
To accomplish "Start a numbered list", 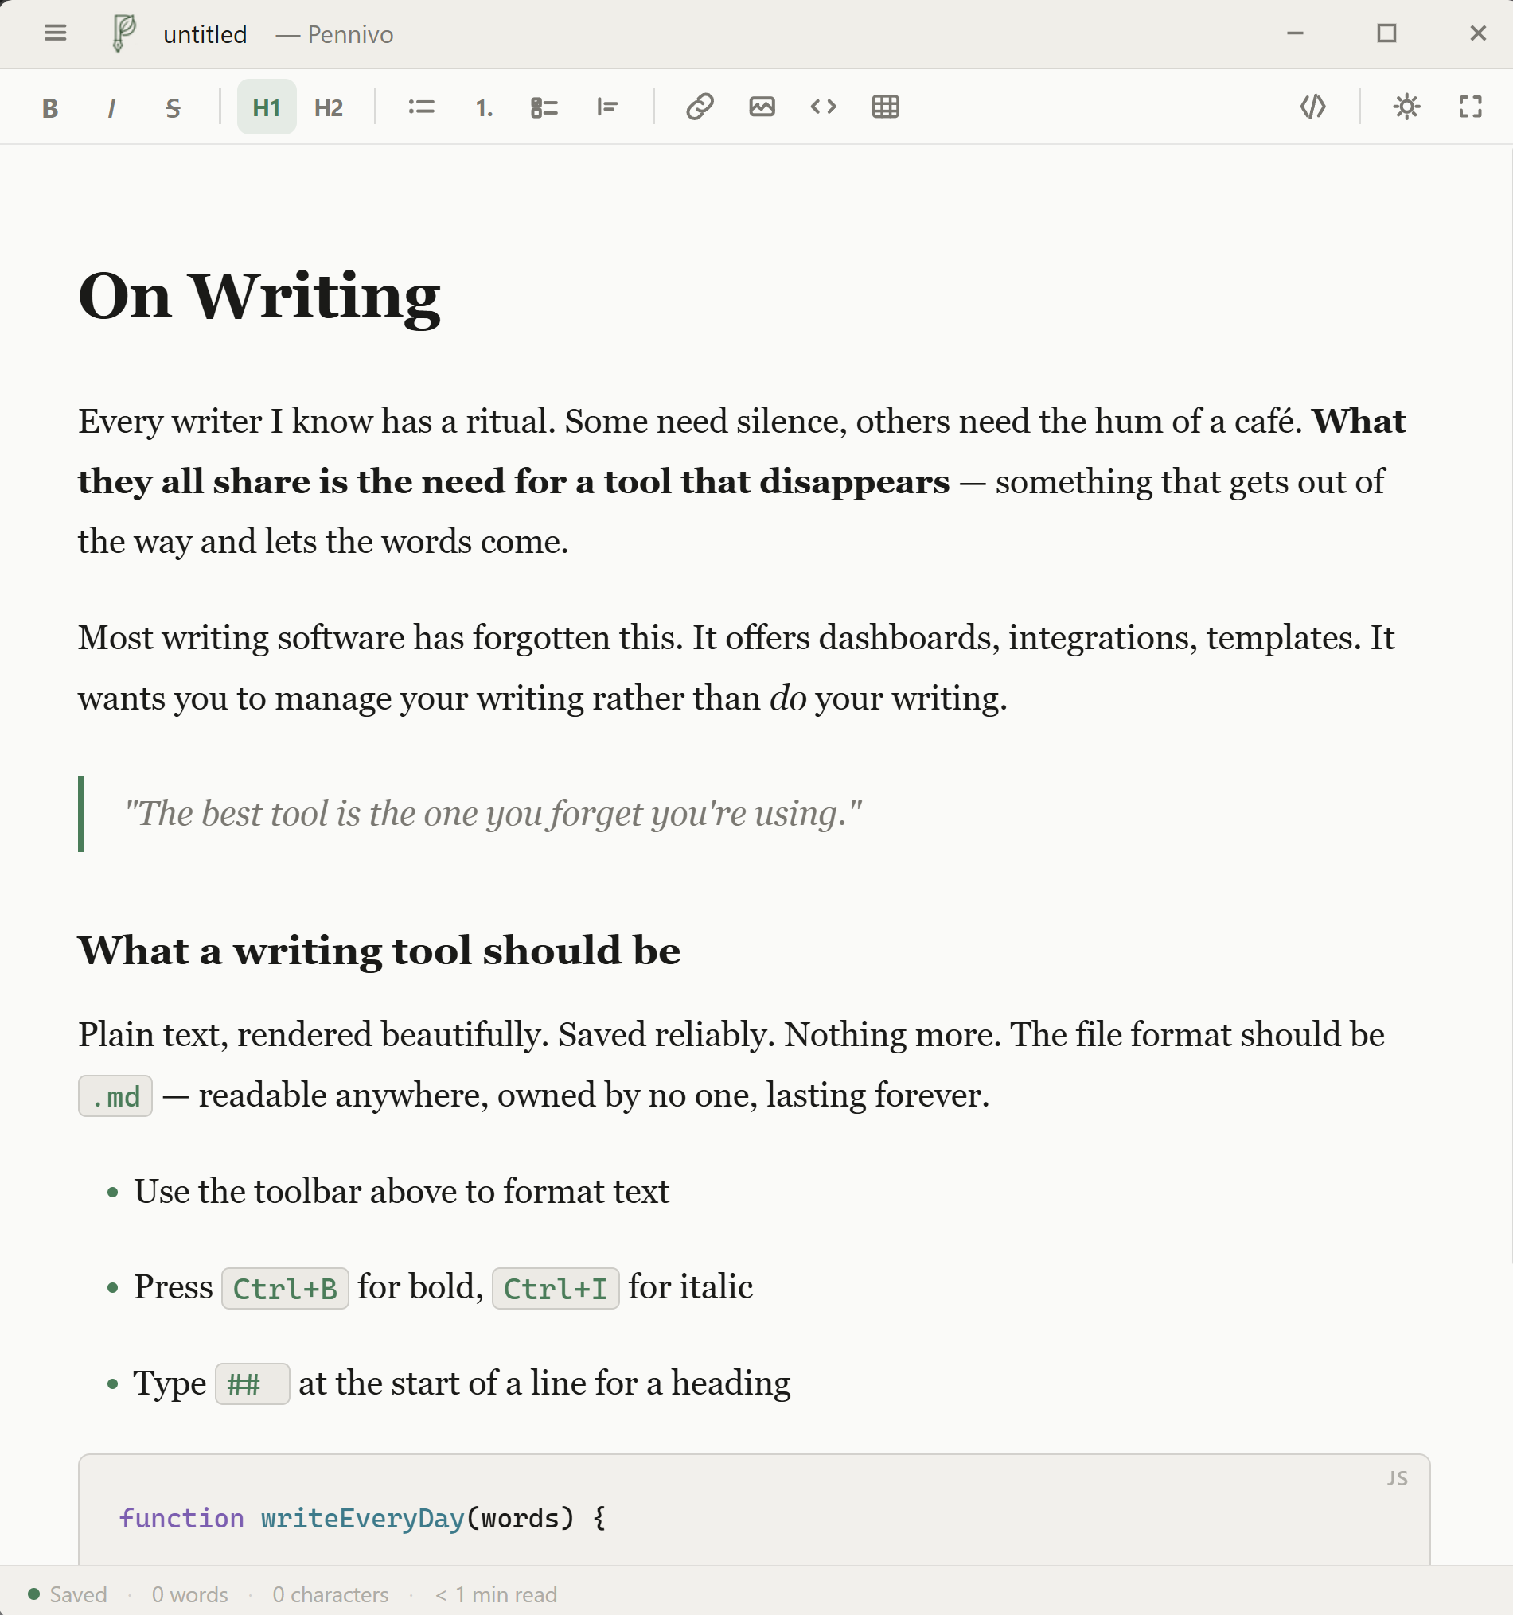I will [483, 107].
